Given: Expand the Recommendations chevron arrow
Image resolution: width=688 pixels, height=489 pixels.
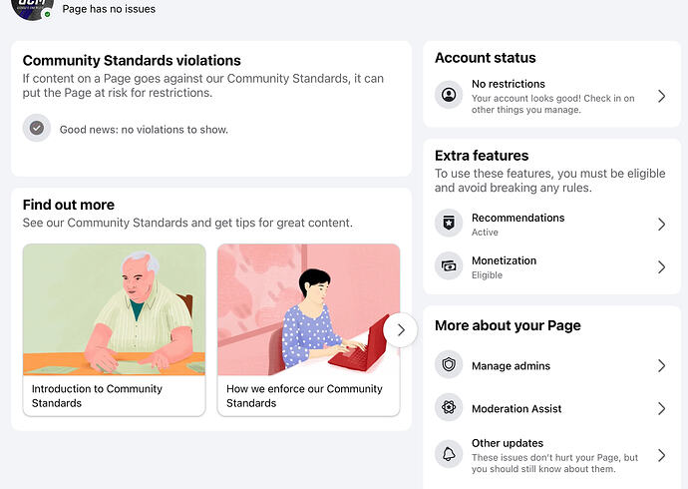Looking at the screenshot, I should click(662, 225).
